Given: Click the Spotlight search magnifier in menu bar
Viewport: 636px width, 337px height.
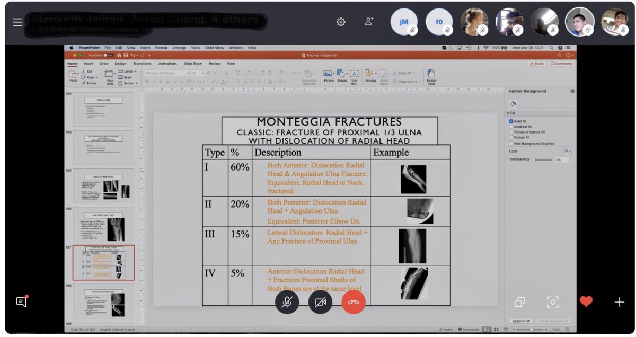Looking at the screenshot, I should tap(552, 48).
